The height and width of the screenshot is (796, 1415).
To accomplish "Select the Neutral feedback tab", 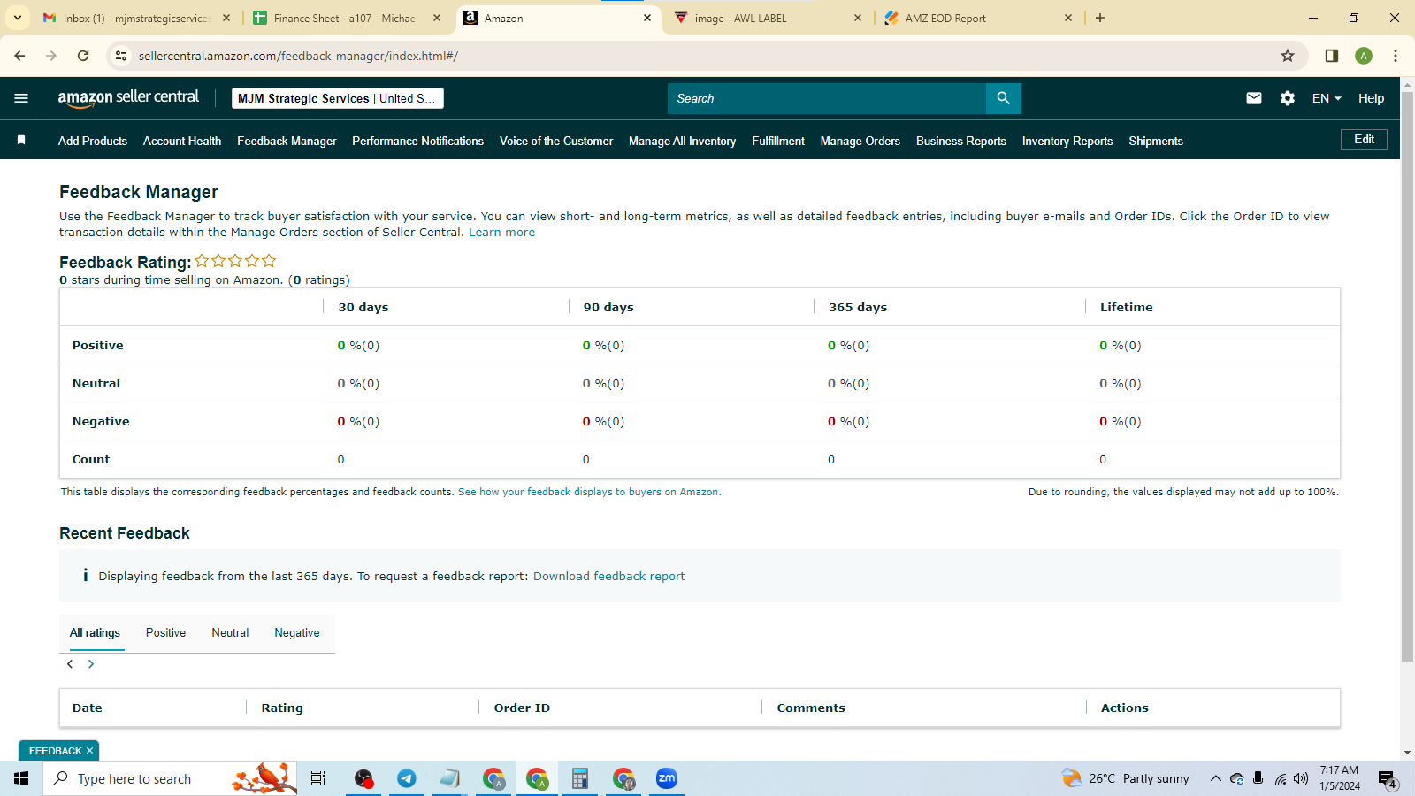I will pyautogui.click(x=230, y=632).
